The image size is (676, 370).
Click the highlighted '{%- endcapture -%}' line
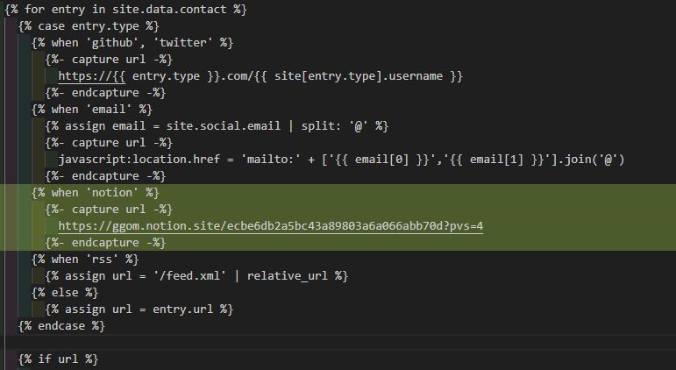pos(105,243)
